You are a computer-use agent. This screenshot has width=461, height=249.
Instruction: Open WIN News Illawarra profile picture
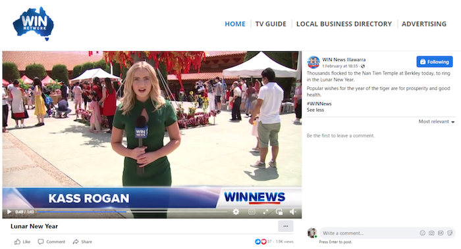click(x=313, y=62)
